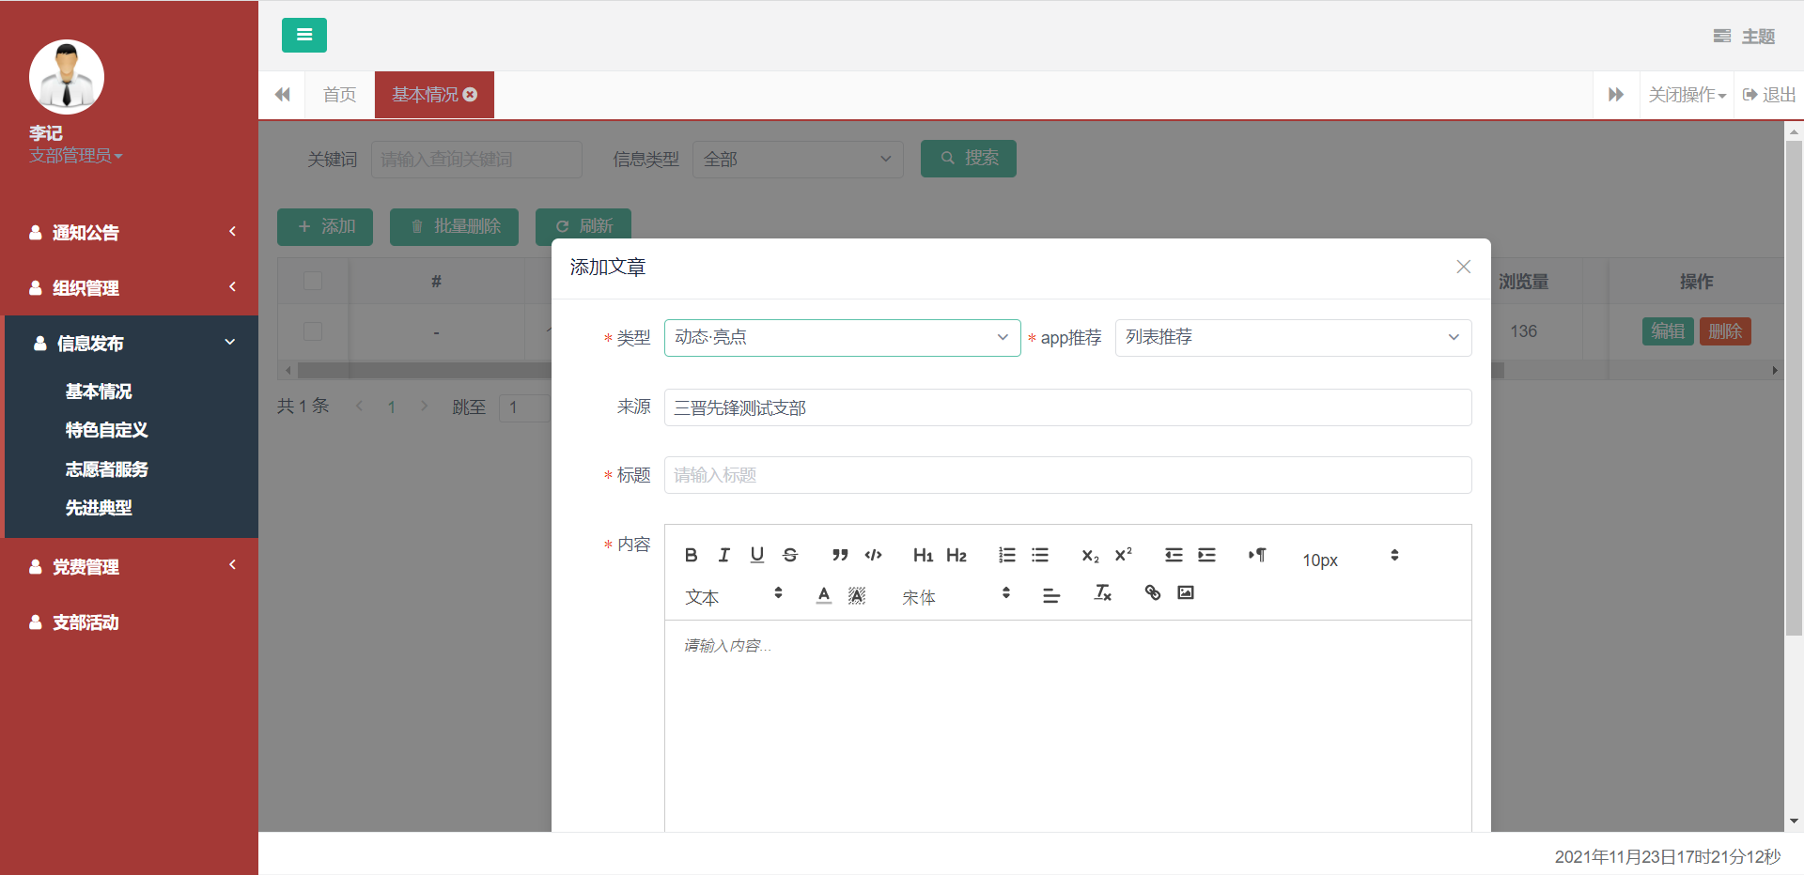
Task: Tick the checkbox in the first table row
Action: click(313, 331)
